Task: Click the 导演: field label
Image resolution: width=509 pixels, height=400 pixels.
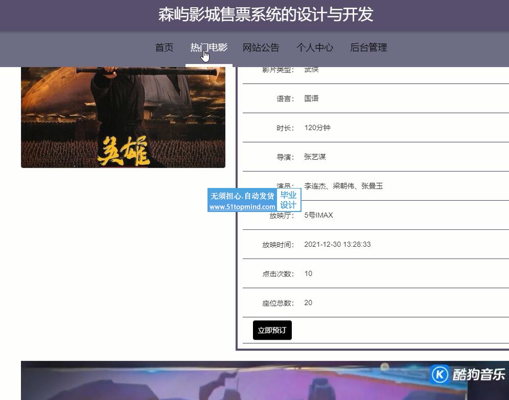Action: click(x=285, y=157)
